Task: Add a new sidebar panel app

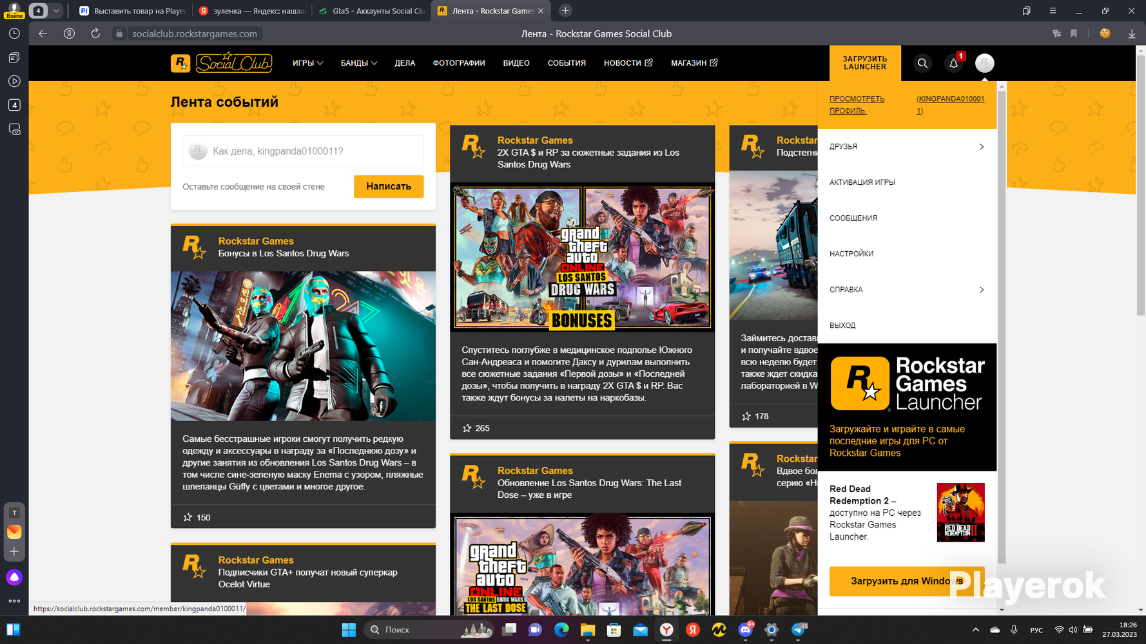Action: (x=14, y=552)
